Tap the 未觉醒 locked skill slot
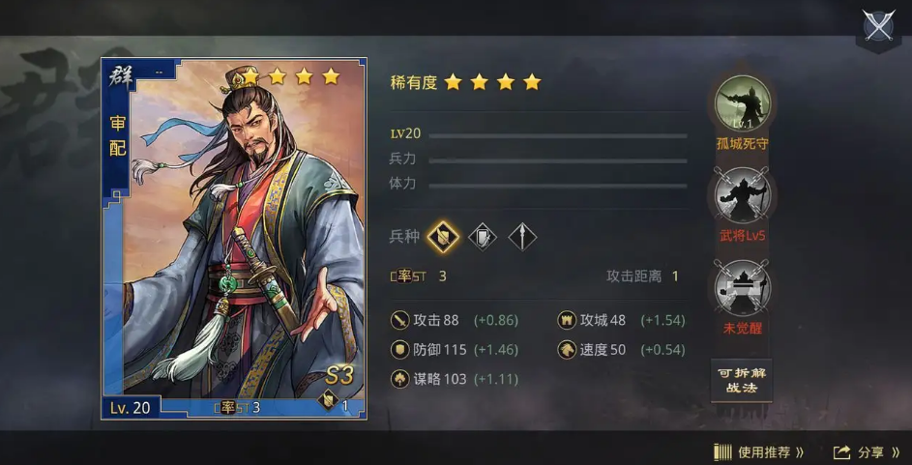The height and width of the screenshot is (465, 912). (x=742, y=288)
